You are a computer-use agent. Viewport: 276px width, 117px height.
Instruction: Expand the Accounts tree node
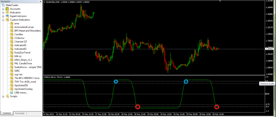[x=3, y=9]
